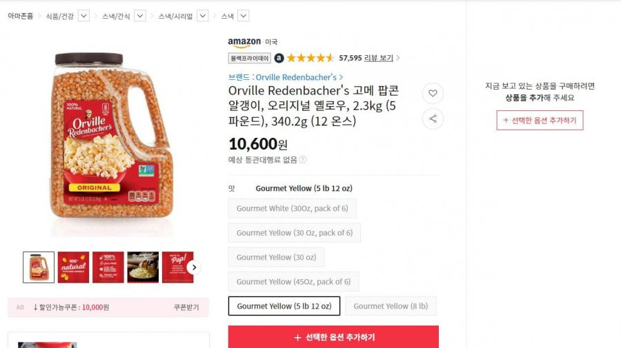This screenshot has width=621, height=348.
Task: Click the Amazon logo
Action: tap(244, 42)
